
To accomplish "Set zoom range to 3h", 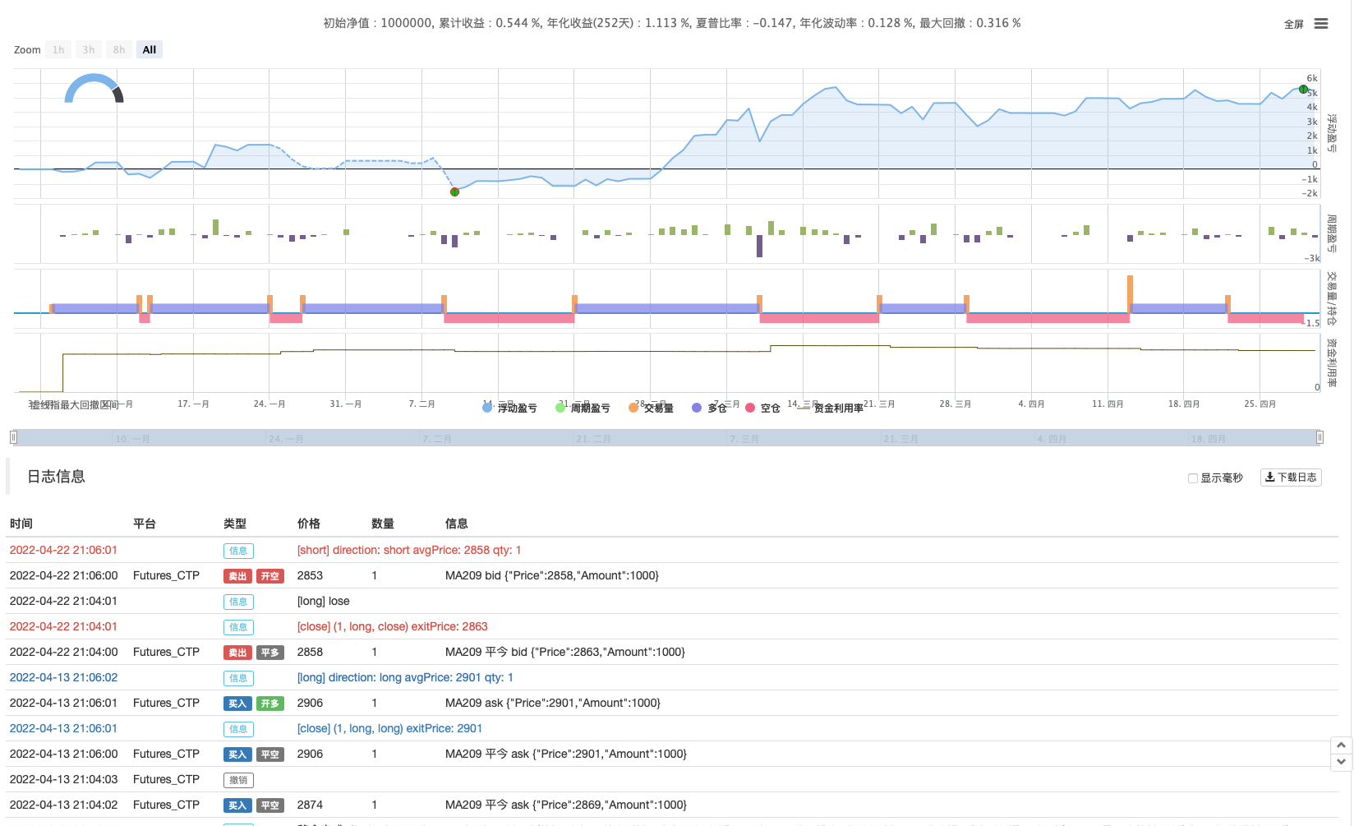I will (x=89, y=50).
